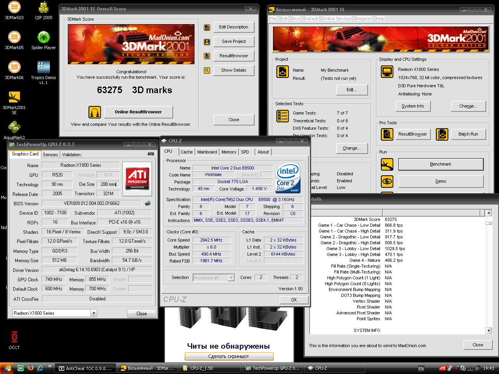The height and width of the screenshot is (374, 499).
Task: Click the 63275 3DMark Score value in details
Action: pos(391,219)
